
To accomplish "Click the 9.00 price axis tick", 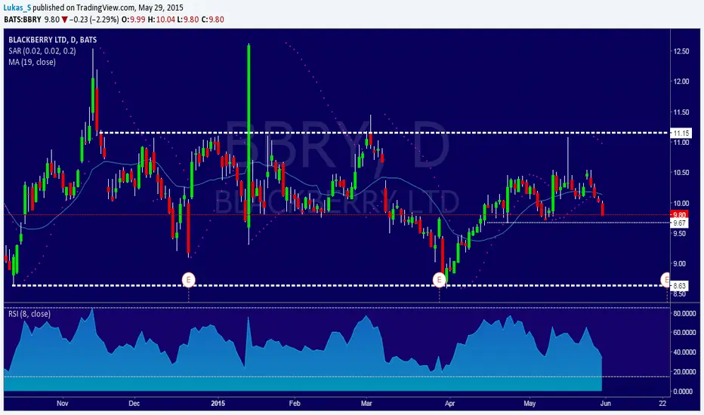I will (680, 263).
